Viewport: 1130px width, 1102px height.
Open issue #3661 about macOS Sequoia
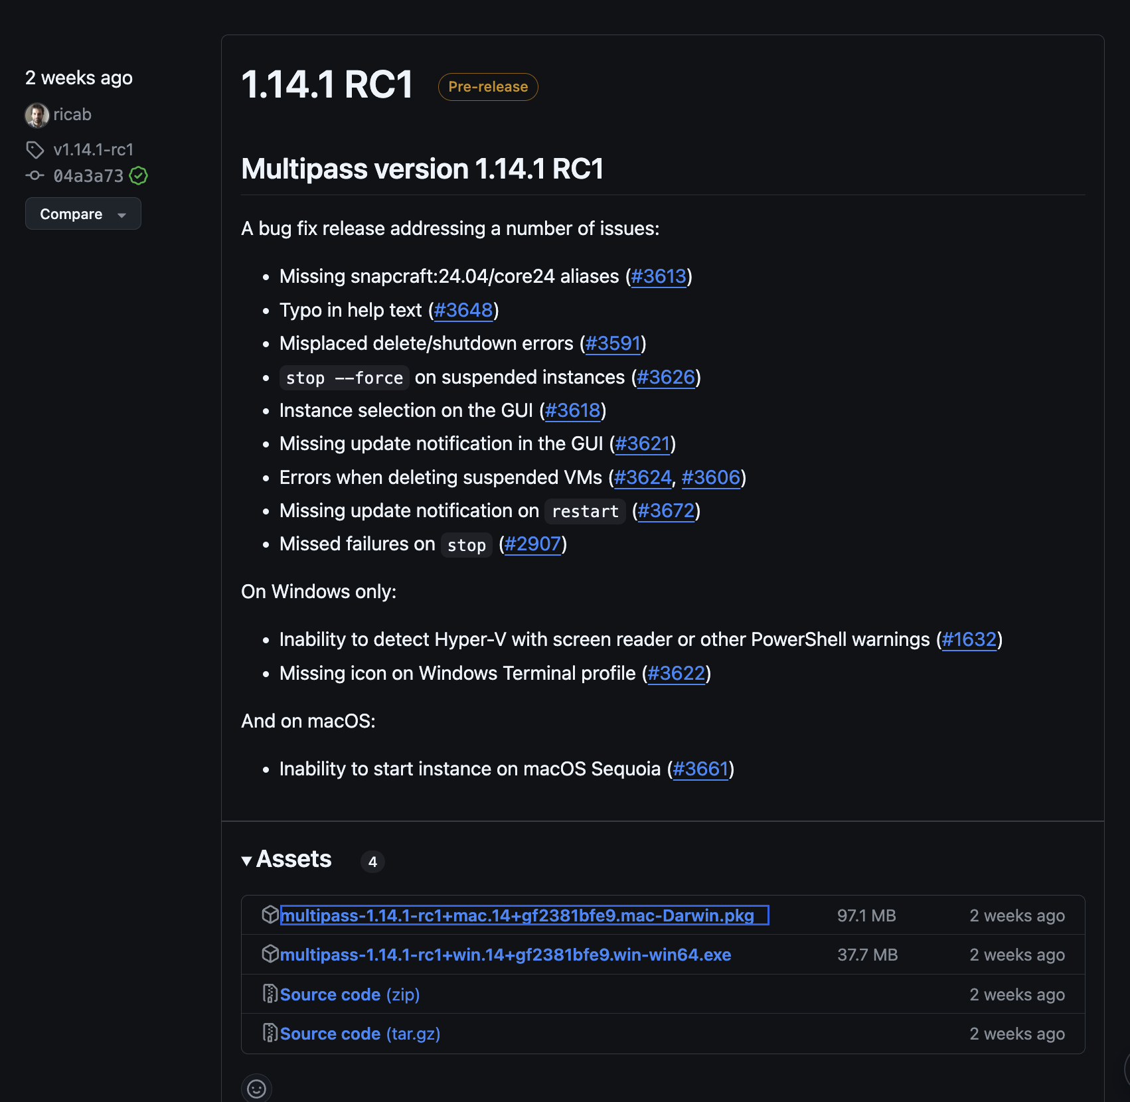(x=700, y=769)
